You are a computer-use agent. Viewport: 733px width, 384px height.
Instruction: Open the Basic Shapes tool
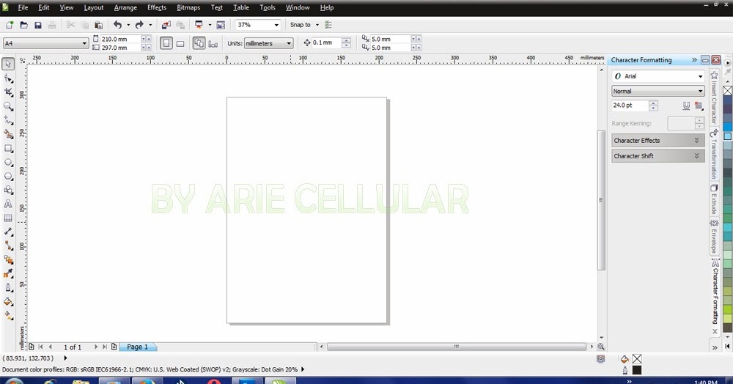(x=8, y=190)
